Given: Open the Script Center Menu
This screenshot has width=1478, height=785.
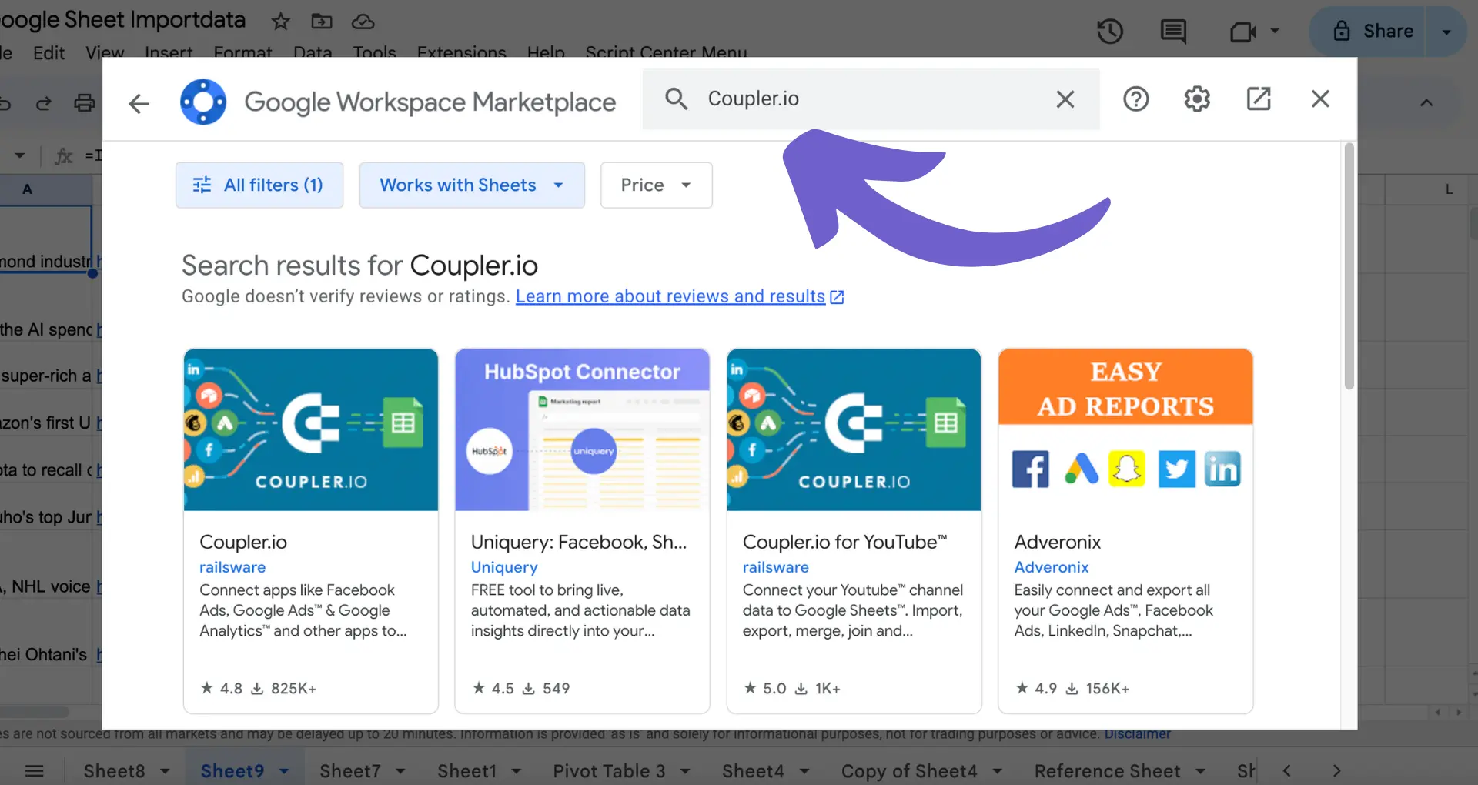Looking at the screenshot, I should 666,52.
